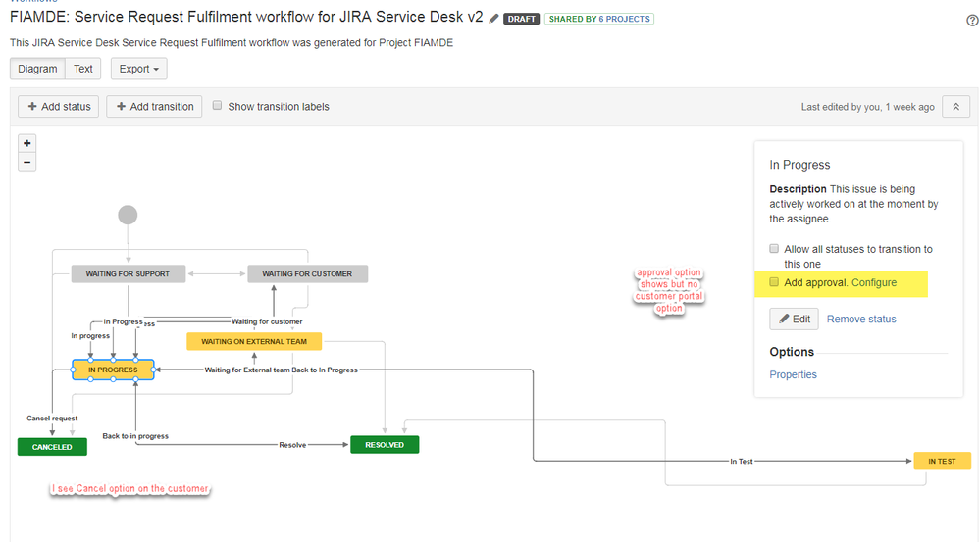Select the Cancel request transition label
Image resolution: width=980 pixels, height=542 pixels.
coord(53,419)
